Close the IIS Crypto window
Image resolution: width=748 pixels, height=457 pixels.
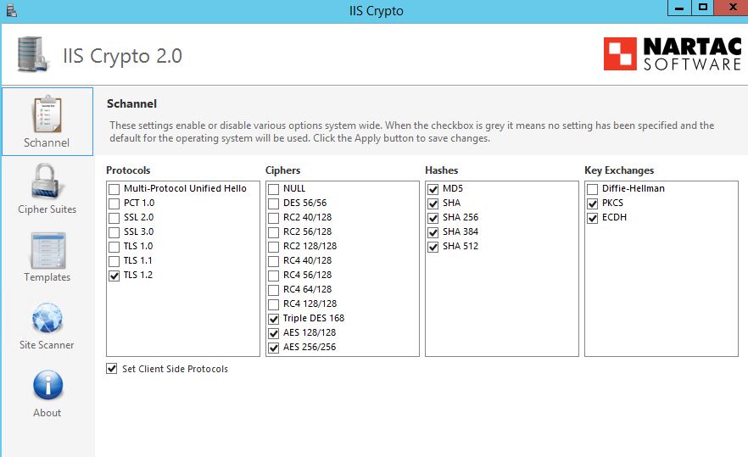[732, 8]
